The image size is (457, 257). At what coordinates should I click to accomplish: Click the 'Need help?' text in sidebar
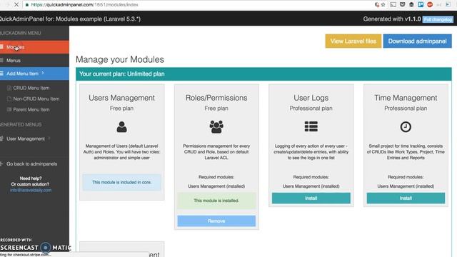(31, 178)
